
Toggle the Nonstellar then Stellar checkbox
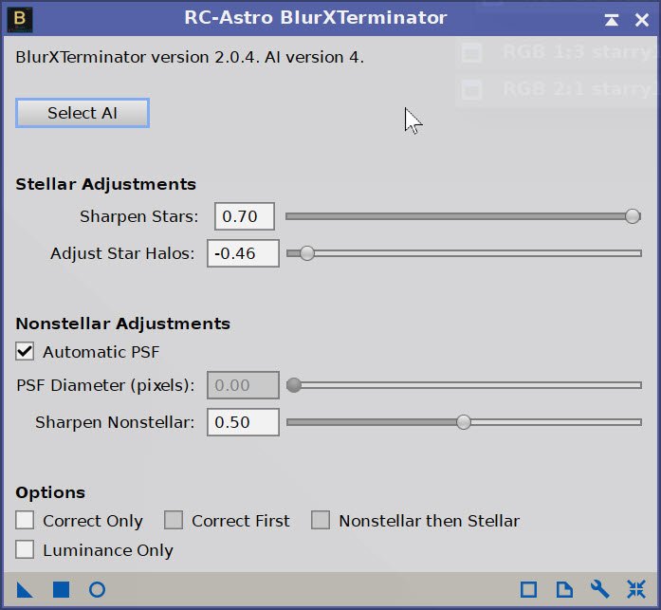click(321, 520)
